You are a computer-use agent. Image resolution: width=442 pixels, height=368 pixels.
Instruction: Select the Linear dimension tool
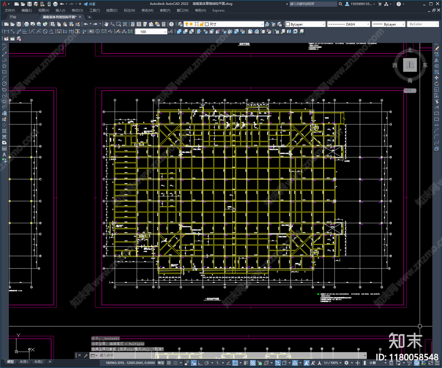[6, 31]
